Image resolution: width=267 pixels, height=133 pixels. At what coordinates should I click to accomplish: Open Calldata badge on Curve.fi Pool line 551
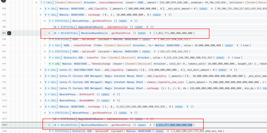222,70
